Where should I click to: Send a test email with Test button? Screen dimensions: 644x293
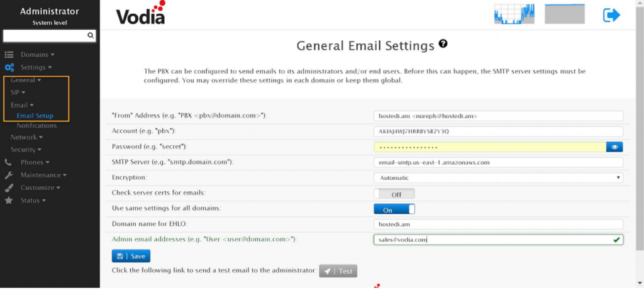click(x=338, y=271)
